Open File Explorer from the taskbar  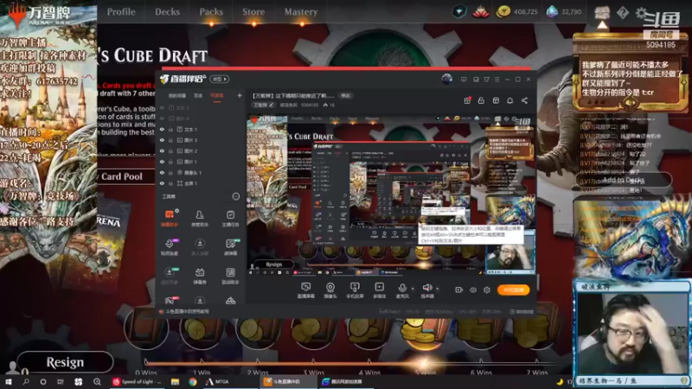coord(176,382)
